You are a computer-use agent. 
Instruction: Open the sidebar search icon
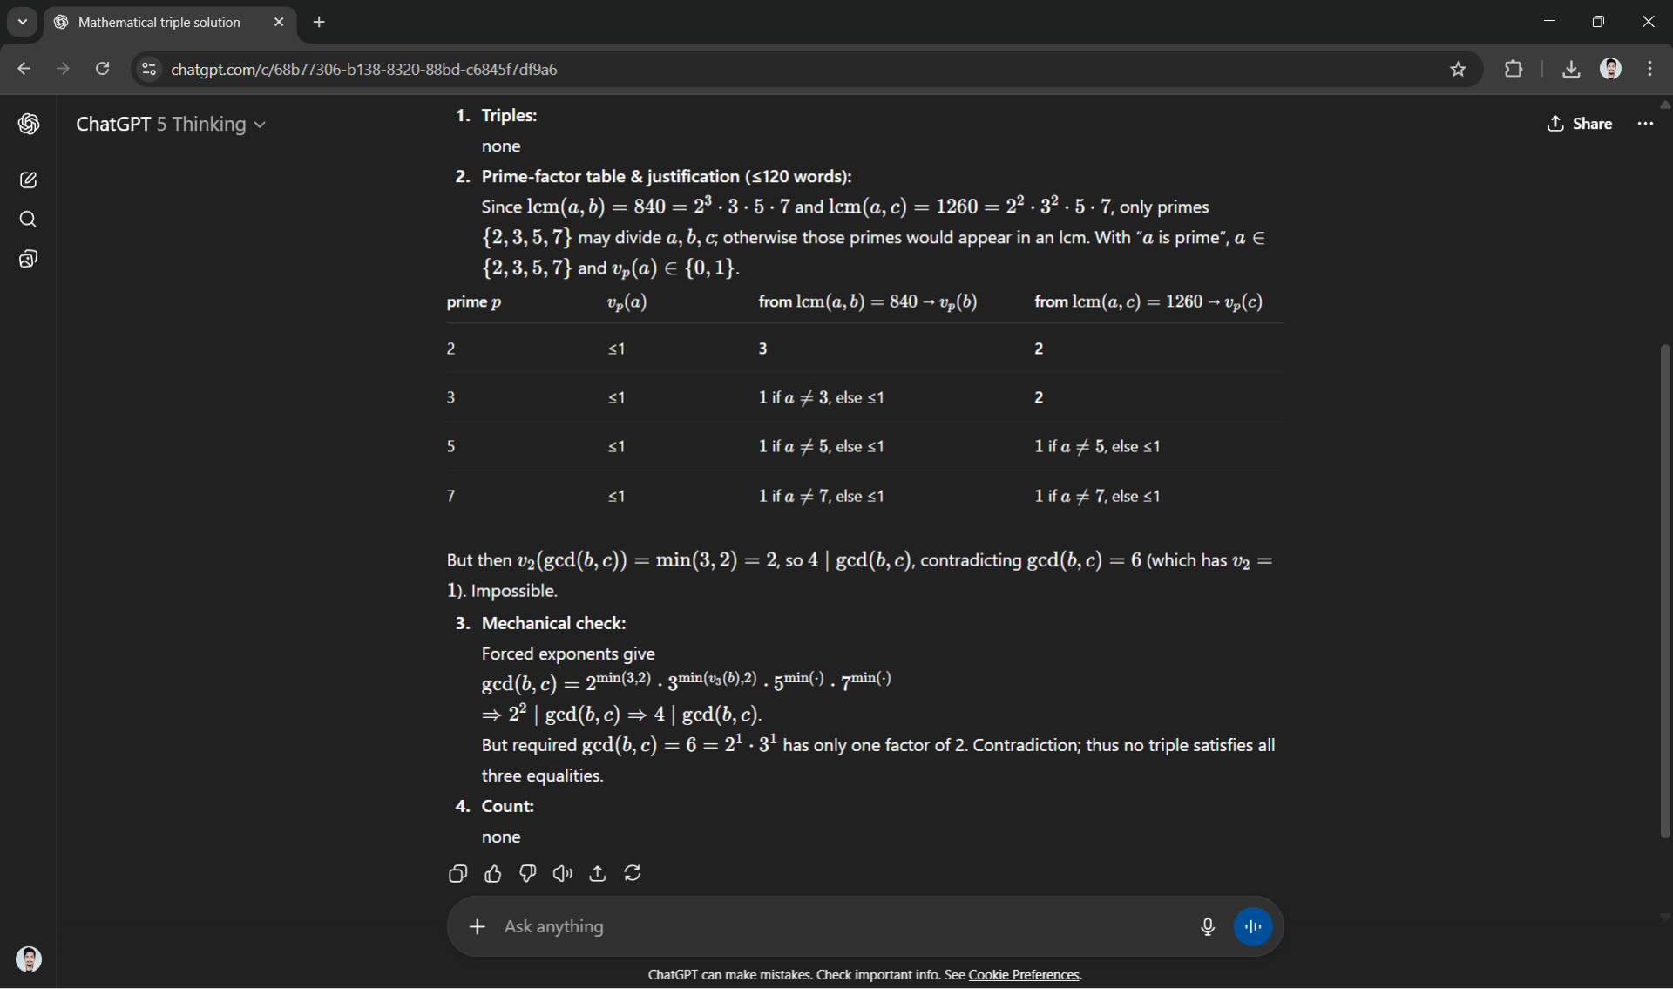(29, 220)
